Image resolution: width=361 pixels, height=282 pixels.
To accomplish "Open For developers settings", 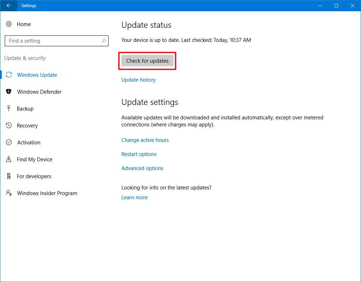I will (x=34, y=176).
